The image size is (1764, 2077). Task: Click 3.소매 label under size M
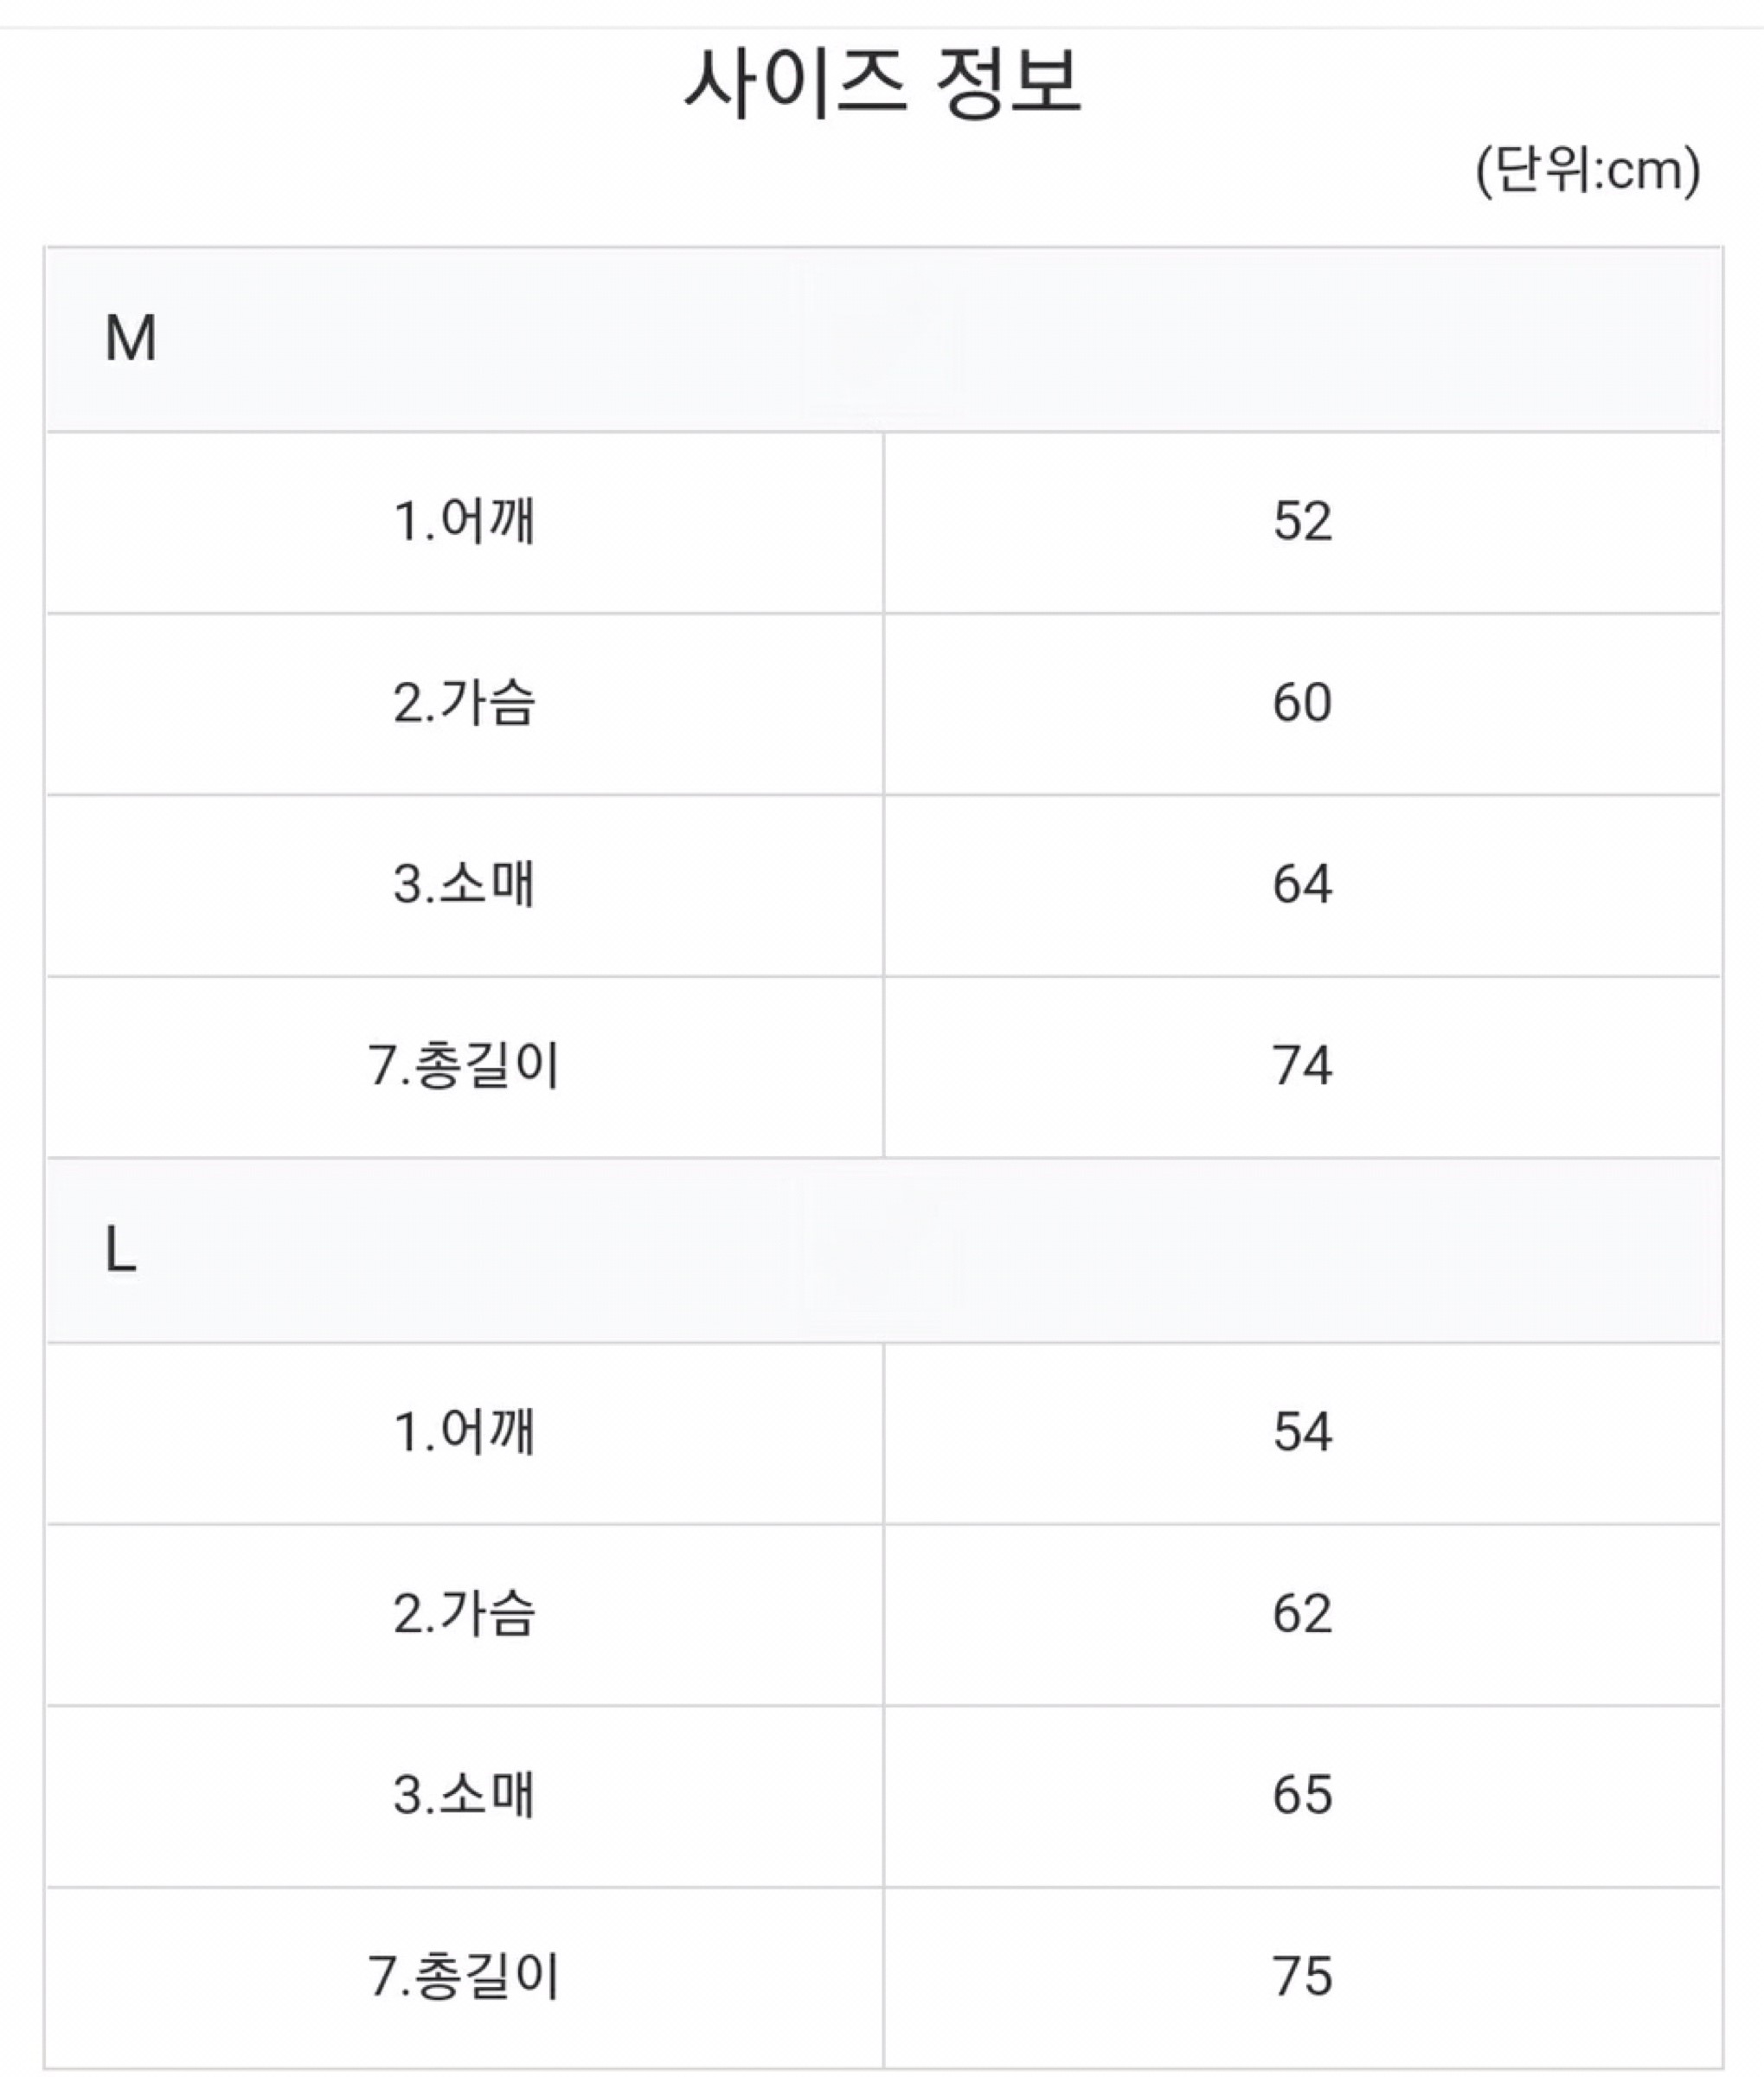point(465,884)
